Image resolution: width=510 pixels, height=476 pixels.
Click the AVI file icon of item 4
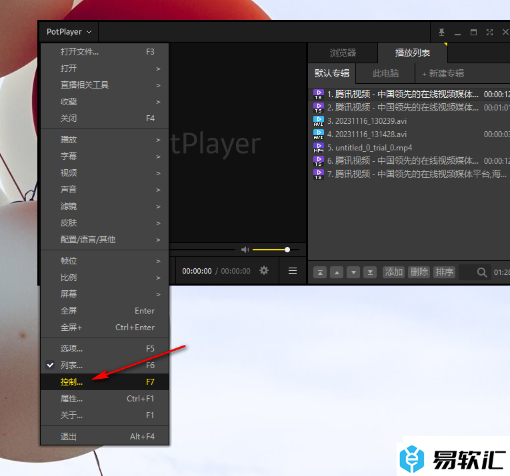(319, 134)
